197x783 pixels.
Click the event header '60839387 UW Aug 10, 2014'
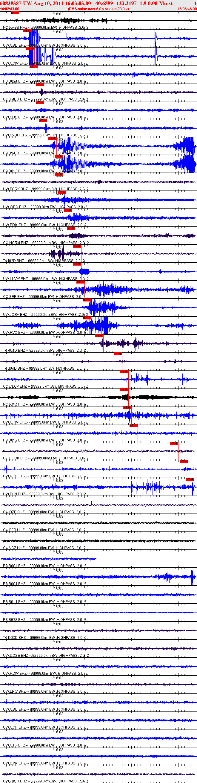[32, 3]
